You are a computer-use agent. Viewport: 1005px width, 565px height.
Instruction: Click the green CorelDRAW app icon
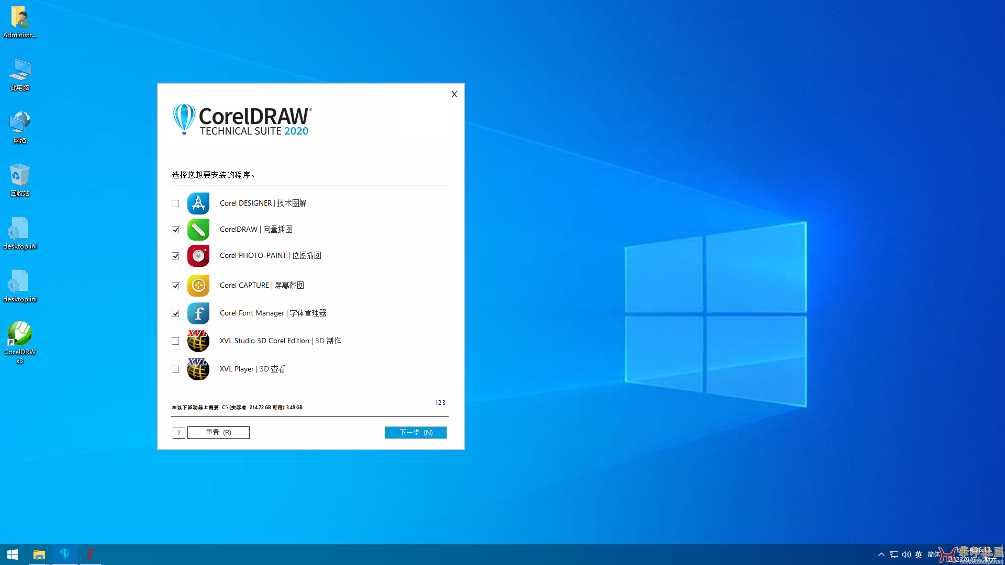click(x=198, y=230)
